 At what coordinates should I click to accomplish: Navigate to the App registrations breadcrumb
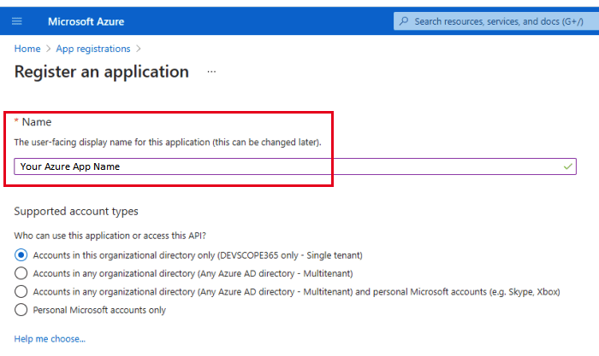coord(93,49)
